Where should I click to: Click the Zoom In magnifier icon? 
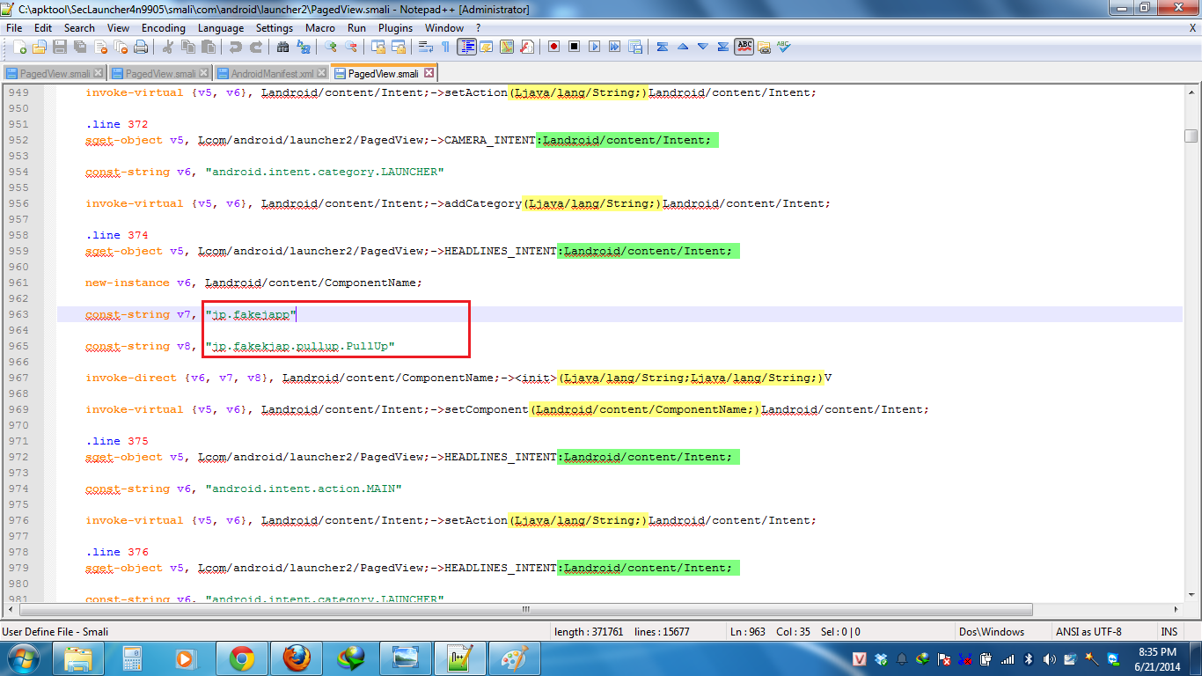point(331,47)
